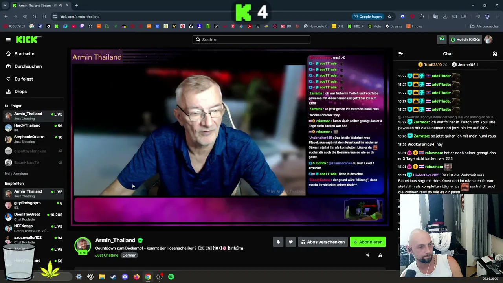Viewport: 503px width, 283px height.
Task: Open Startseite from the sidebar
Action: pos(24,54)
